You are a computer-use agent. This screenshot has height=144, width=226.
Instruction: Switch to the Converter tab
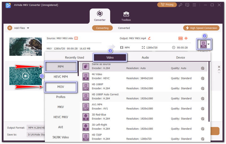click(x=100, y=16)
